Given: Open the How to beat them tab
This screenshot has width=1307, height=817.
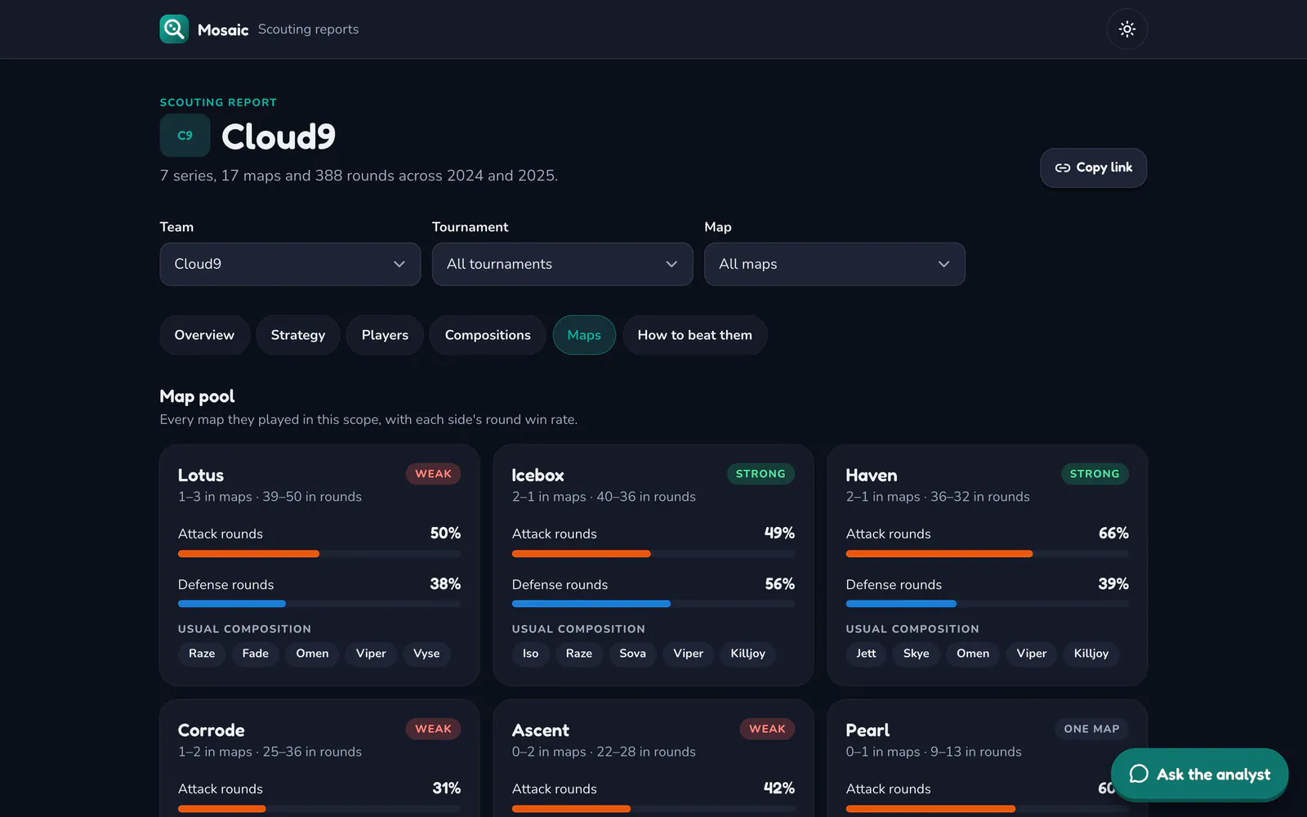Looking at the screenshot, I should [x=695, y=335].
